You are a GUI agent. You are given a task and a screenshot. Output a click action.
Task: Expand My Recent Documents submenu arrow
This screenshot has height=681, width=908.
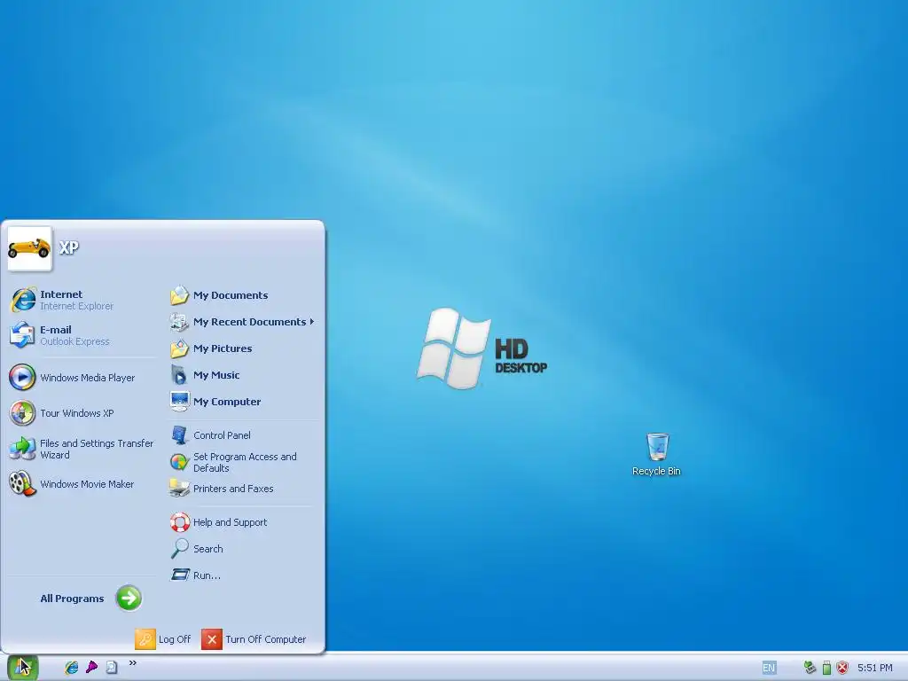(311, 321)
